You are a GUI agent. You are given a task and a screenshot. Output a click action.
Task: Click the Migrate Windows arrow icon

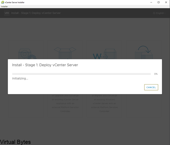pos(105,54)
